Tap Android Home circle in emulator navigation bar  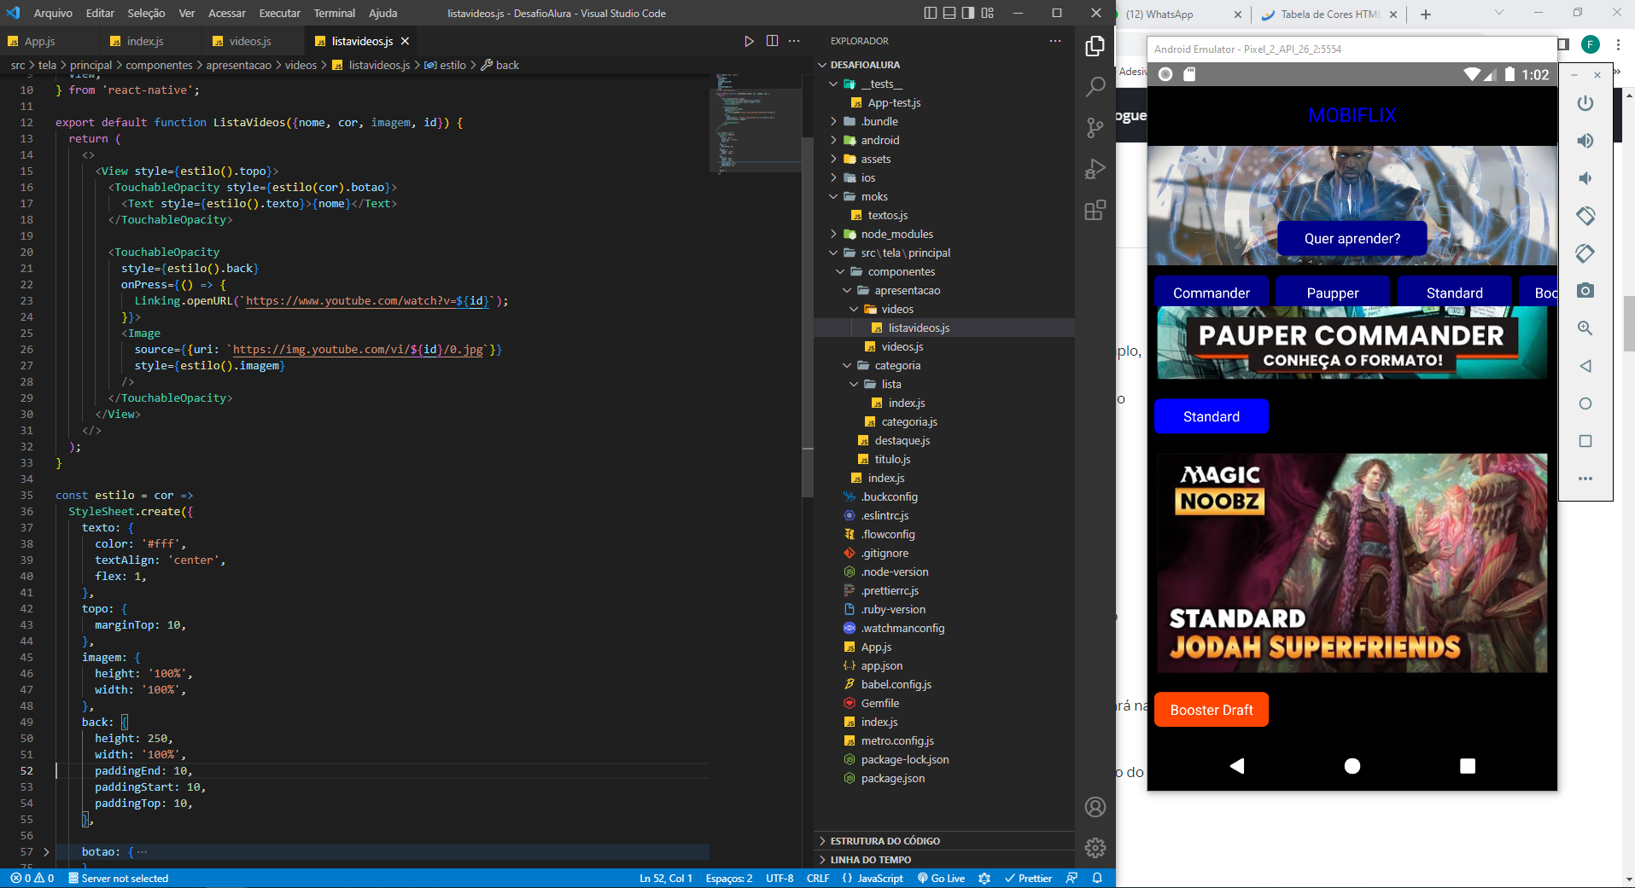(x=1352, y=766)
